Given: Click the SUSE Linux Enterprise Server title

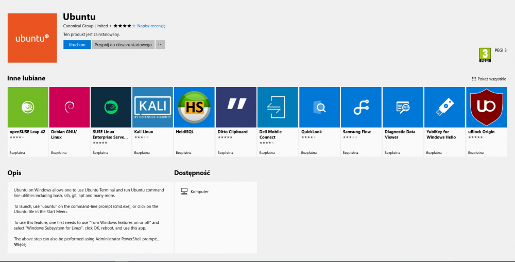Looking at the screenshot, I should click(110, 134).
